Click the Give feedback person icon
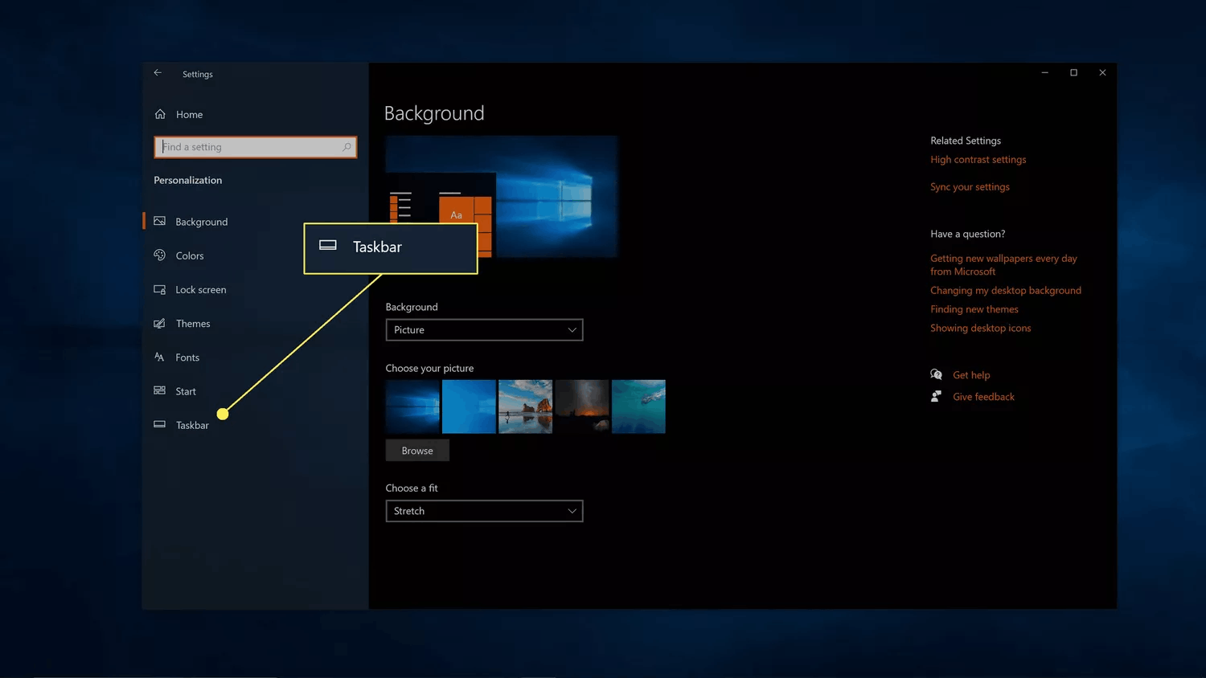The image size is (1206, 678). [x=936, y=396]
